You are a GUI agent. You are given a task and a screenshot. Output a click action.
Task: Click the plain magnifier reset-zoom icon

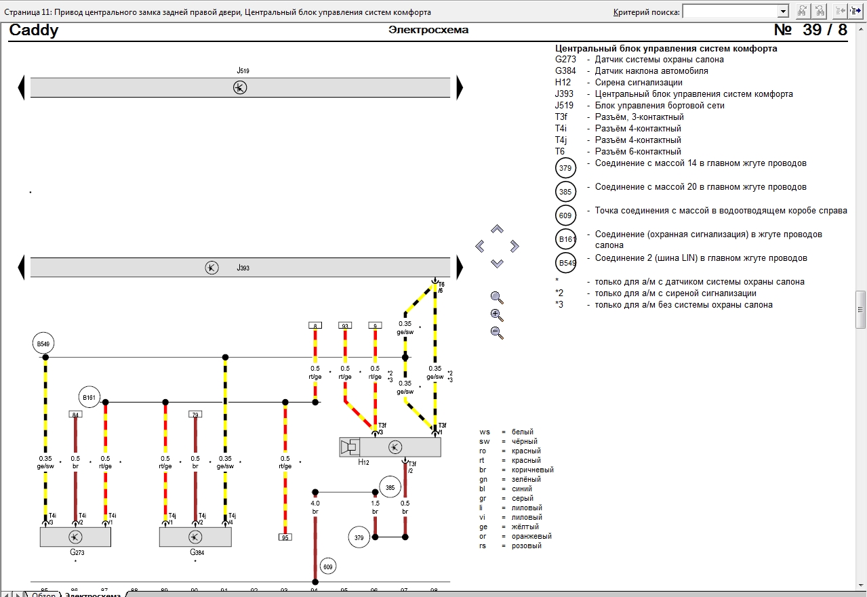pos(497,297)
